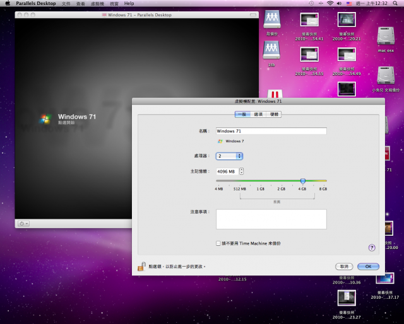The image size is (404, 324).
Task: Switch to the third (硬體) configuration tab
Action: click(x=274, y=114)
